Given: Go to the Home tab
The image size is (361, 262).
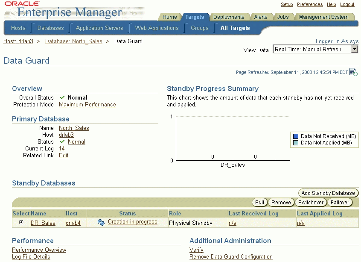Looking at the screenshot, I should 169,17.
